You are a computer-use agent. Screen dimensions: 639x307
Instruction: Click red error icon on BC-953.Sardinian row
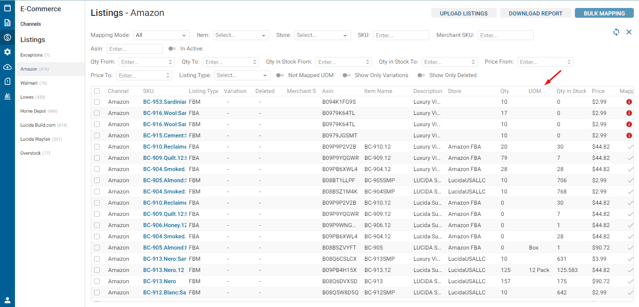click(x=629, y=102)
